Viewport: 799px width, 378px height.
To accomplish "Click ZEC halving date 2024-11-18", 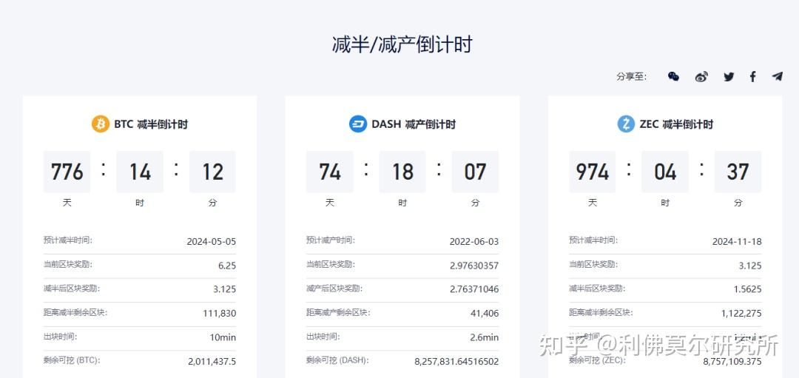I will point(737,241).
